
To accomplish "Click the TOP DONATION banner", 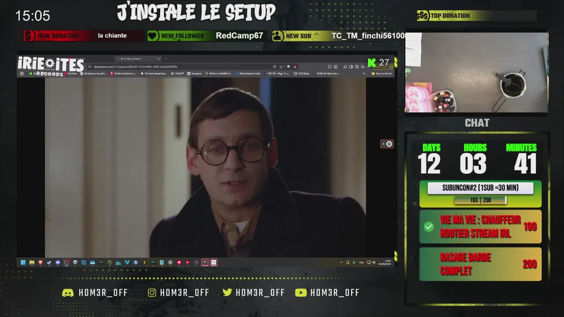I will (x=477, y=16).
